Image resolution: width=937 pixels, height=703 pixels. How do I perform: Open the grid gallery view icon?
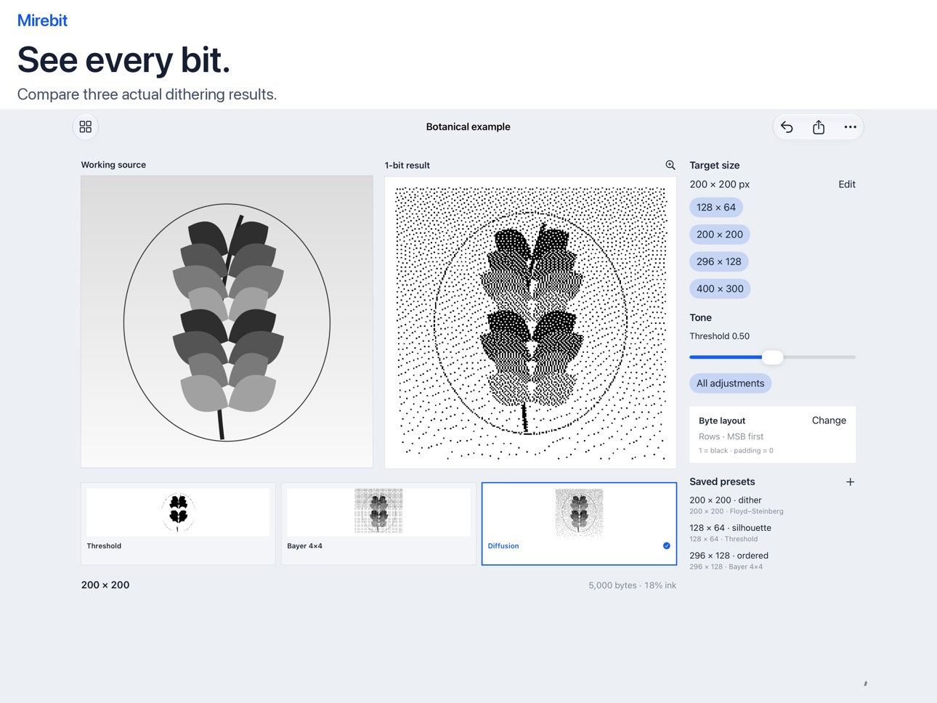tap(86, 127)
